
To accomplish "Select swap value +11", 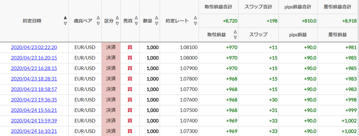I will [273, 47].
